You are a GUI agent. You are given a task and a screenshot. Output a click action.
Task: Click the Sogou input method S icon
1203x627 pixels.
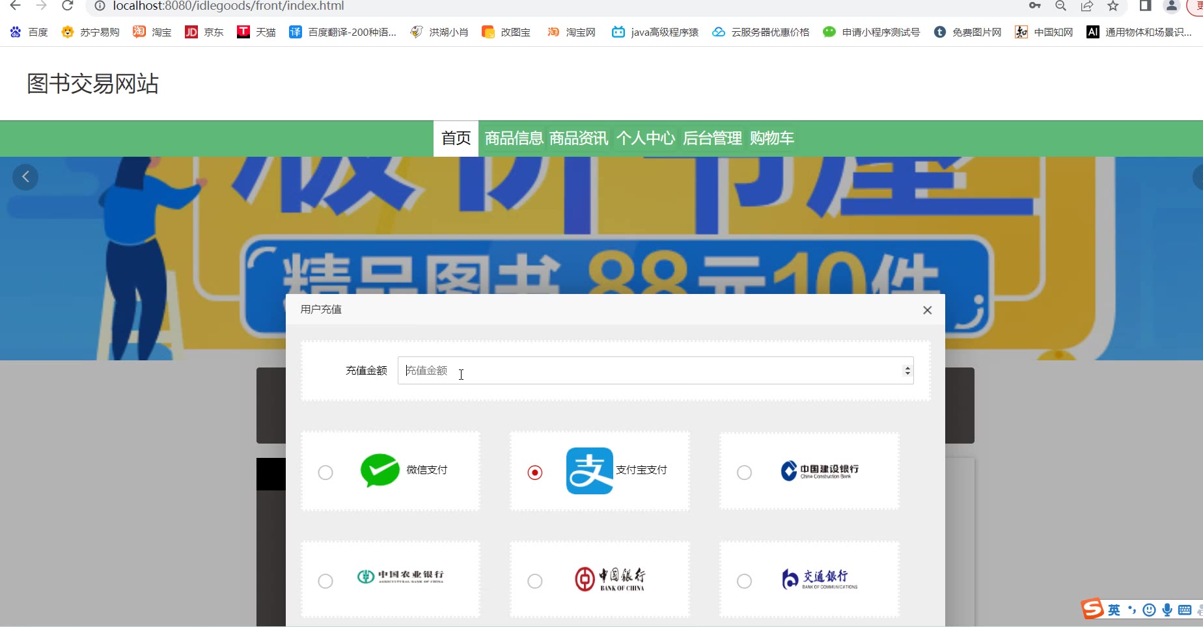click(x=1093, y=609)
